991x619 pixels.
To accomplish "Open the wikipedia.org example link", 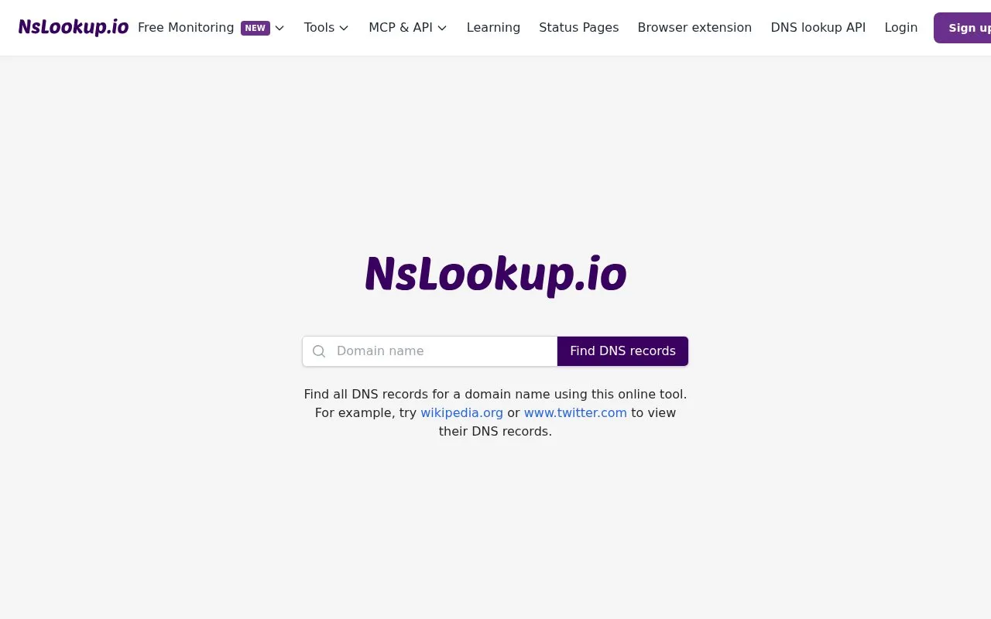I will click(x=461, y=413).
